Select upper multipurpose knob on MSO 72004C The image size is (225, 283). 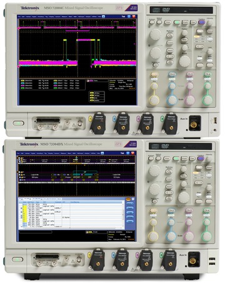click(155, 35)
